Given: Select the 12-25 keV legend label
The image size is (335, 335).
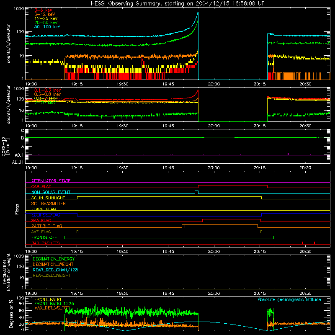Looking at the screenshot, I should [x=46, y=18].
